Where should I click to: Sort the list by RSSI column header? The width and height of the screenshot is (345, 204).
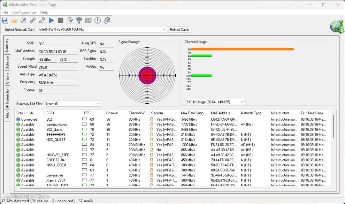tap(88, 113)
